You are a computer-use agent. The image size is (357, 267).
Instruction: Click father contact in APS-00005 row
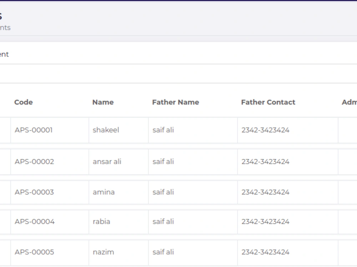pos(266,252)
